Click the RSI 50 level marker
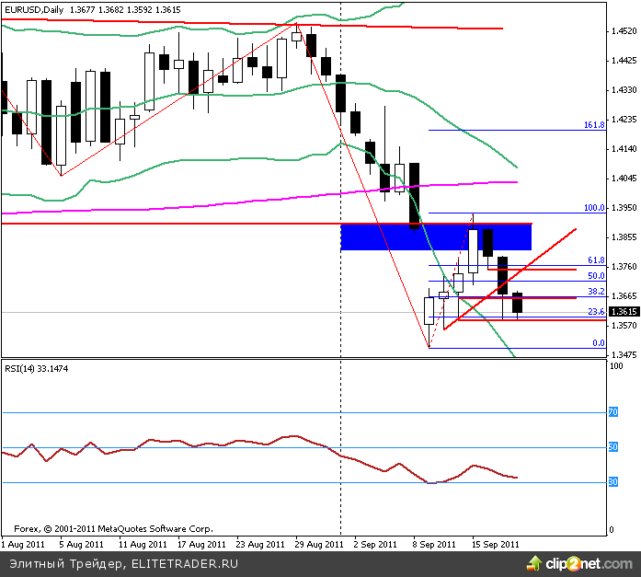The image size is (641, 577). coord(612,447)
